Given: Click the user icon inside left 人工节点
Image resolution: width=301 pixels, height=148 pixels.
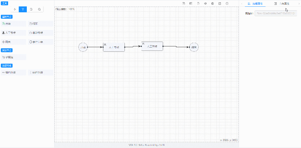Looking at the screenshot, I should tap(105, 44).
